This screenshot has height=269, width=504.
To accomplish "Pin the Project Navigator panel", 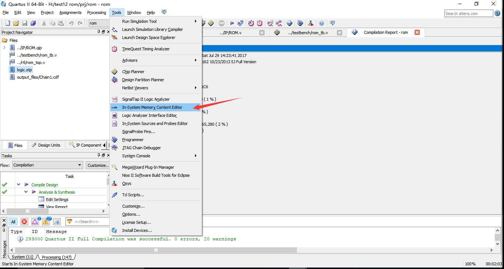I will tap(99, 32).
